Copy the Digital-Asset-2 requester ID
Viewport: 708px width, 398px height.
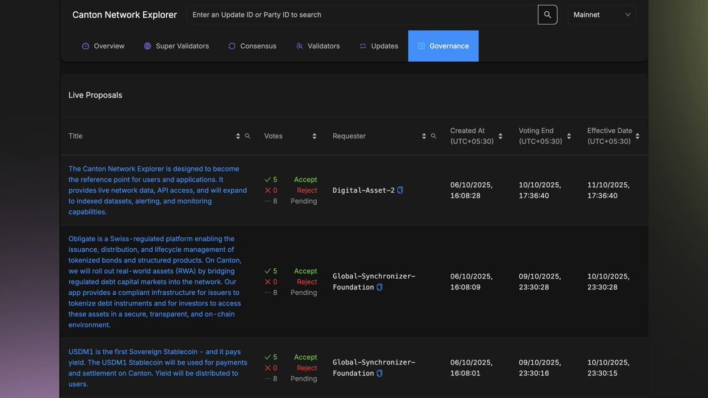400,190
